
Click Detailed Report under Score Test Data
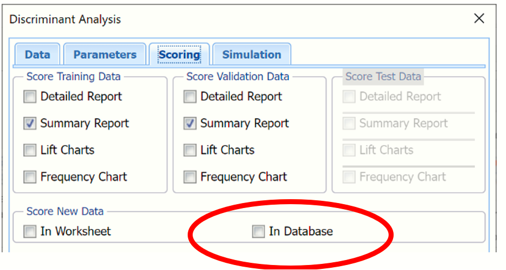coord(349,97)
